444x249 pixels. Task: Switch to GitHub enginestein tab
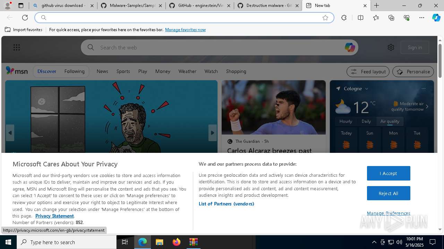(200, 6)
